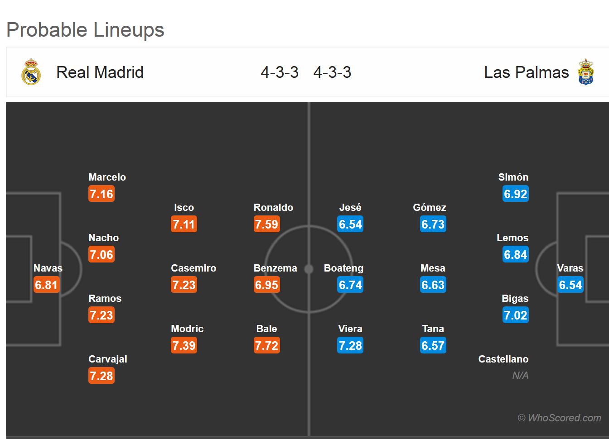Click Simón's 6.92 rating badge

pyautogui.click(x=516, y=194)
